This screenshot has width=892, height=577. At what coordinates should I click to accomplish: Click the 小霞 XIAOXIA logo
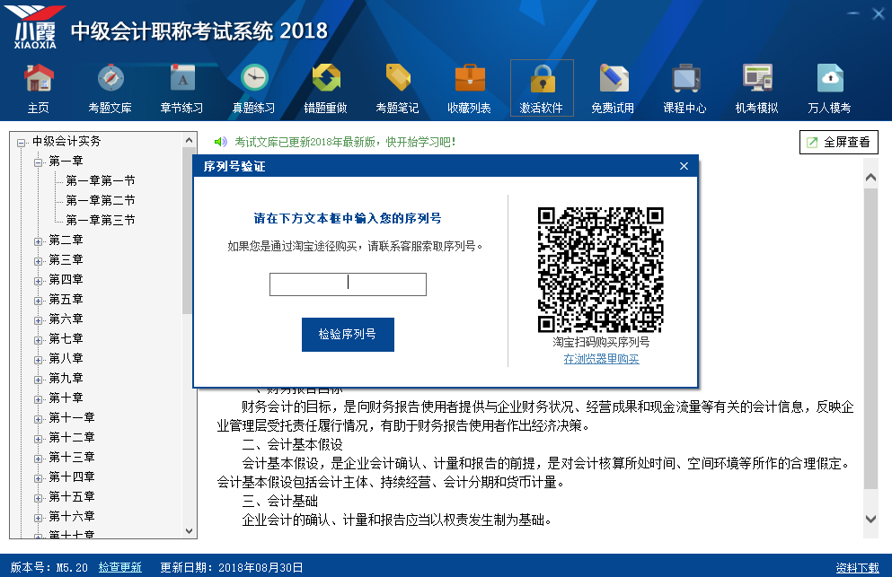35,27
